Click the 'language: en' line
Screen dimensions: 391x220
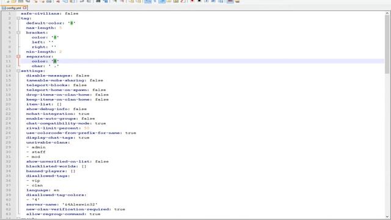(x=42, y=190)
